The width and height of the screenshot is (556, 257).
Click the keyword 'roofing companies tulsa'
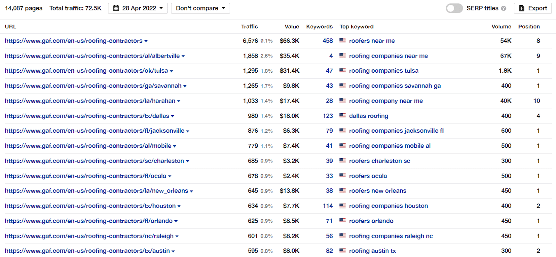pyautogui.click(x=384, y=71)
